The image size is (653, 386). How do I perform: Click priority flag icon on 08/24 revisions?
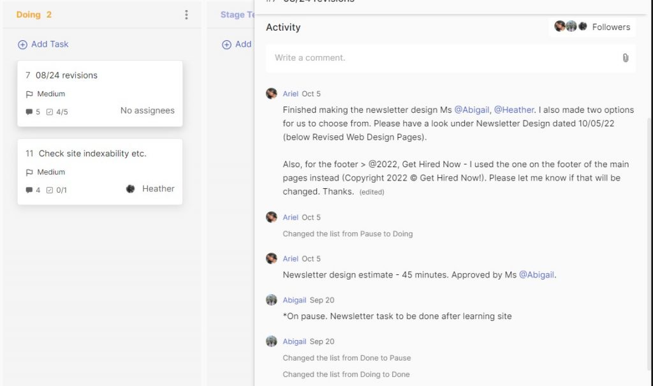(29, 94)
